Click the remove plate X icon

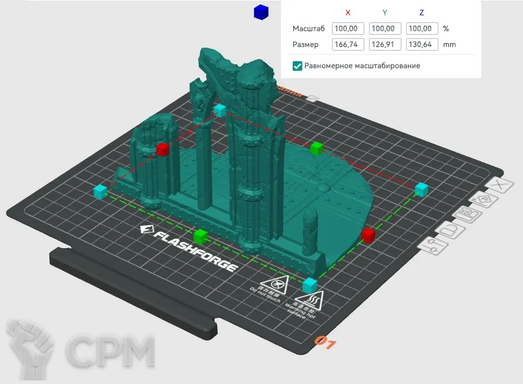500,186
